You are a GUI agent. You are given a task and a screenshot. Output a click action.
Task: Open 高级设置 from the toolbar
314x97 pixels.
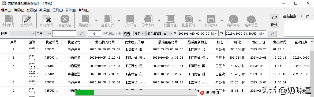[x=251, y=19]
